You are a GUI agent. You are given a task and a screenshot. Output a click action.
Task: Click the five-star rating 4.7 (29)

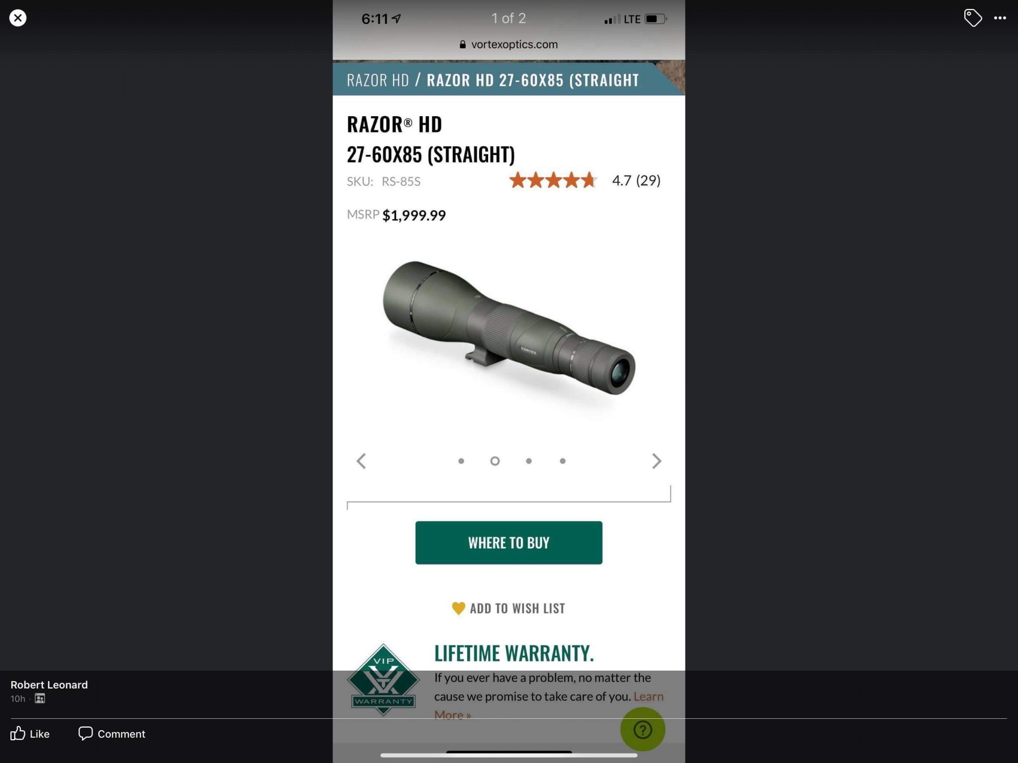coord(585,180)
